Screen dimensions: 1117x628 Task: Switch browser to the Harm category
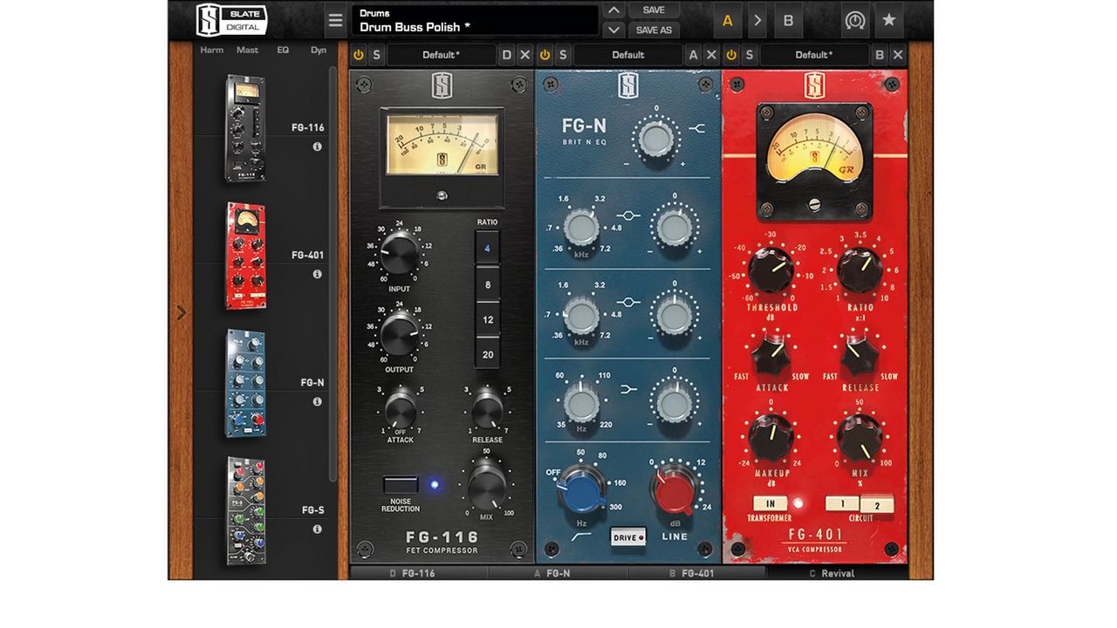212,50
